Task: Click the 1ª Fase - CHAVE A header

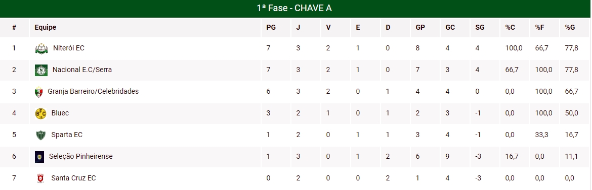Action: [294, 8]
